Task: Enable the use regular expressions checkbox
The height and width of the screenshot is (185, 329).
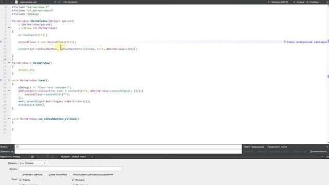Action: 71,174
